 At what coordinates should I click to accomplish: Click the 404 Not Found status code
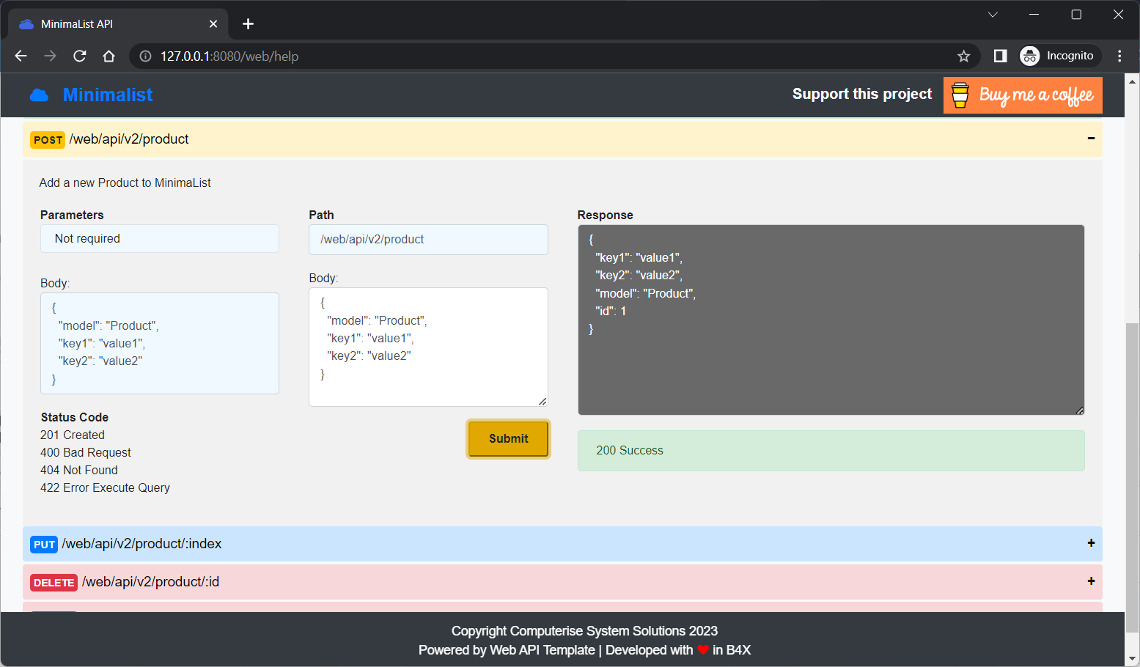(x=79, y=471)
